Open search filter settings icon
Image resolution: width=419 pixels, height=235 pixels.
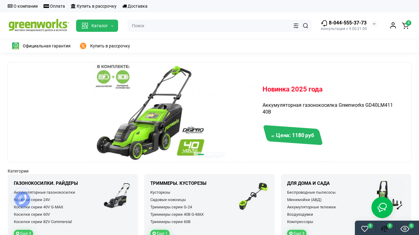pyautogui.click(x=296, y=26)
